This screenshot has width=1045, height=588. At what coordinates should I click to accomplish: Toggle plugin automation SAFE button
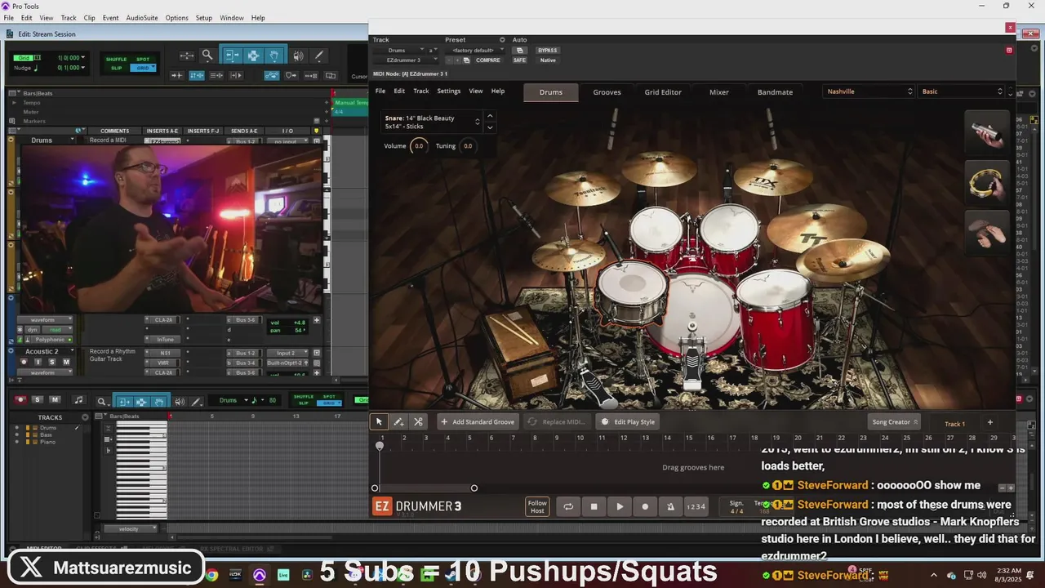519,60
